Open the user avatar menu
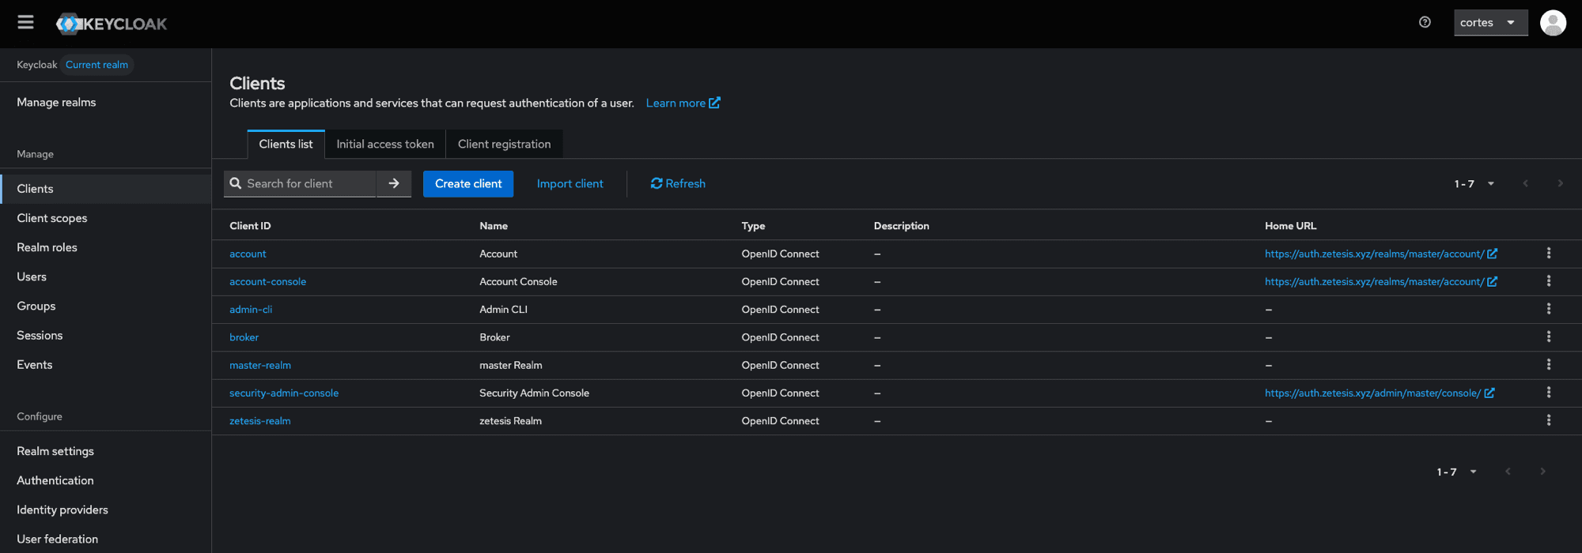Screen dimensions: 1582x553 click(1553, 23)
